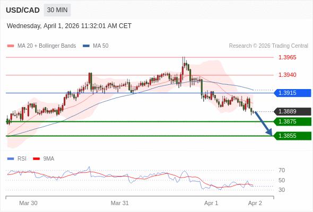Click the Mar 31 date axis label
Screen dimensions: 313x212
(x=120, y=203)
